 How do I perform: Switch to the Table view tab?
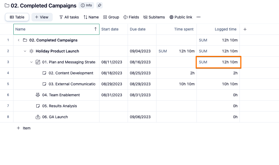pos(17,17)
